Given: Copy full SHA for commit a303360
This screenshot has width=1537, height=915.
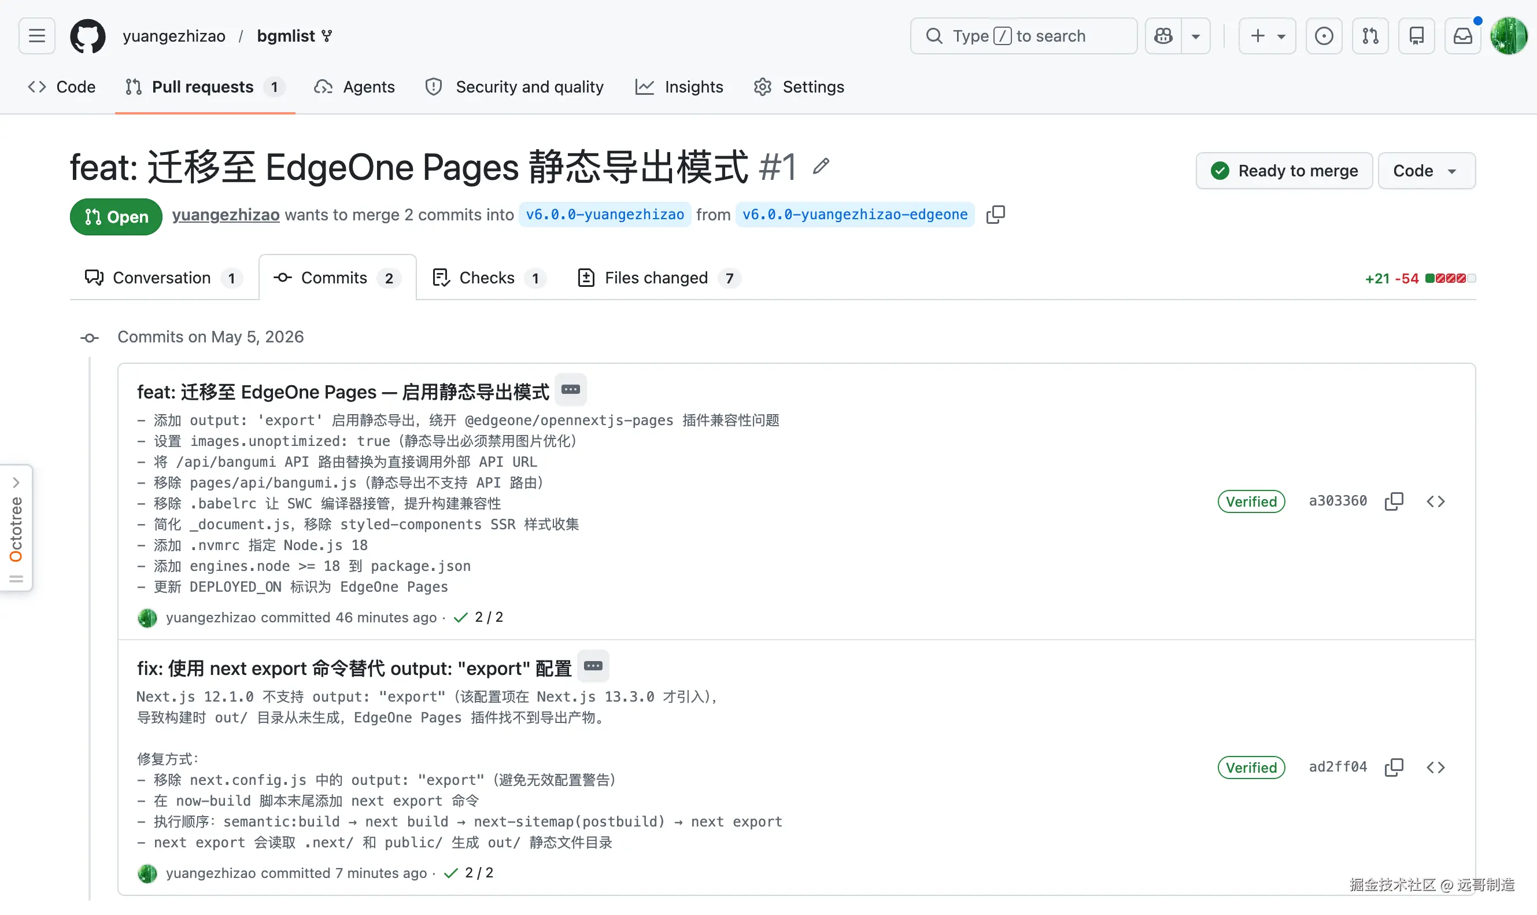Looking at the screenshot, I should click(x=1394, y=501).
